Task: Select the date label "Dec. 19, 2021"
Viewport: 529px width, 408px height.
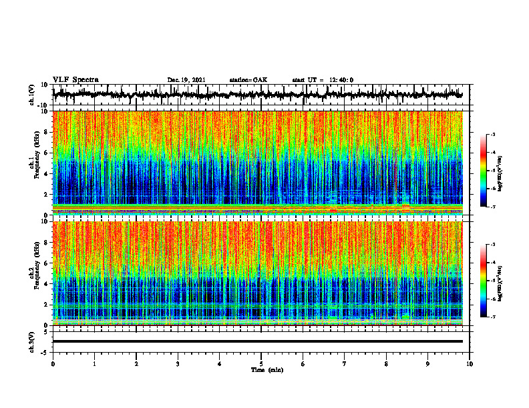Action: (186, 80)
